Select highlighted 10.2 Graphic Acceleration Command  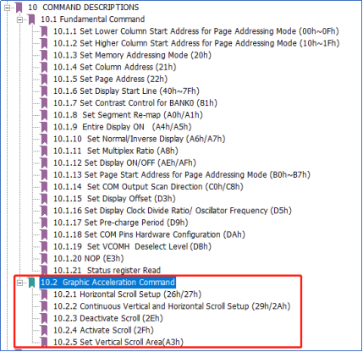107,283
